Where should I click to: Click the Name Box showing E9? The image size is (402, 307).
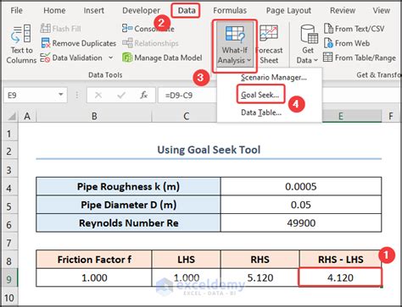pyautogui.click(x=31, y=96)
